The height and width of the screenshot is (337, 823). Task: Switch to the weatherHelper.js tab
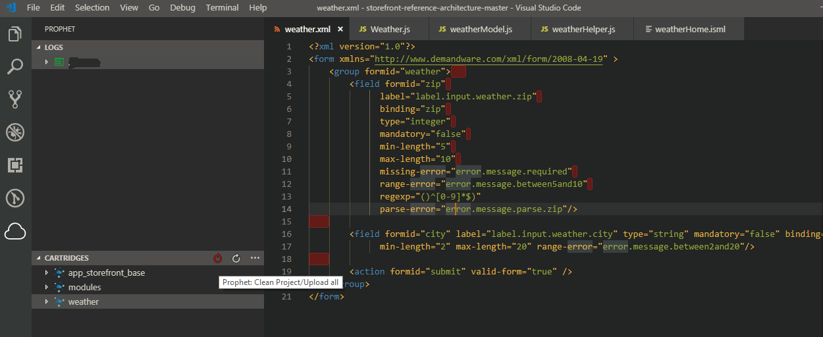coord(583,29)
